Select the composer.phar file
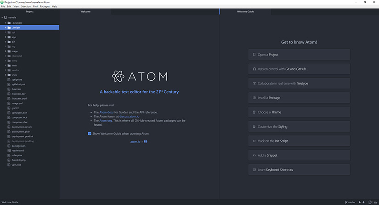The image size is (379, 205). pyautogui.click(x=20, y=122)
